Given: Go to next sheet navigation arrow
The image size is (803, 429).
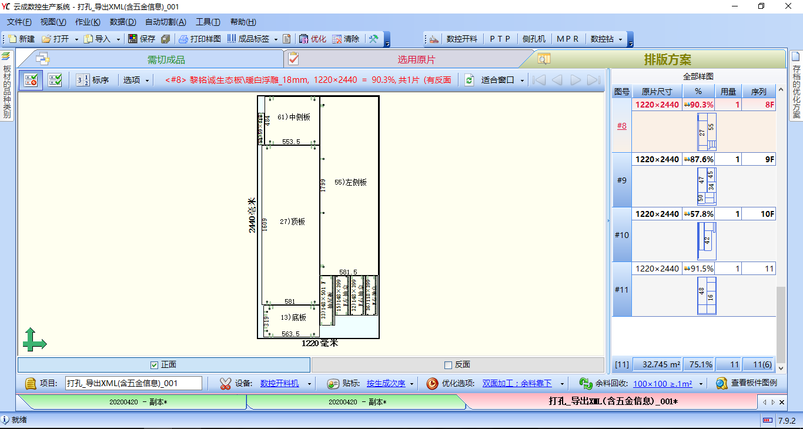Looking at the screenshot, I should tap(576, 80).
